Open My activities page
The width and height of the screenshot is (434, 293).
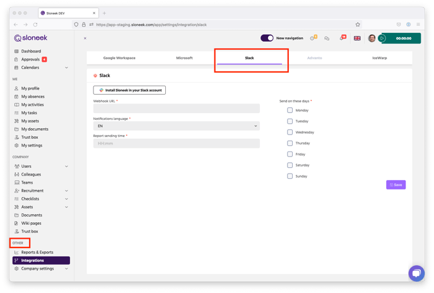click(x=32, y=105)
